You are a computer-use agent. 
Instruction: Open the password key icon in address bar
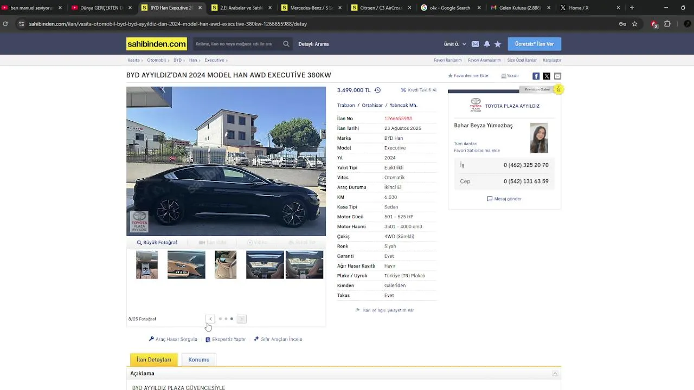(x=622, y=24)
